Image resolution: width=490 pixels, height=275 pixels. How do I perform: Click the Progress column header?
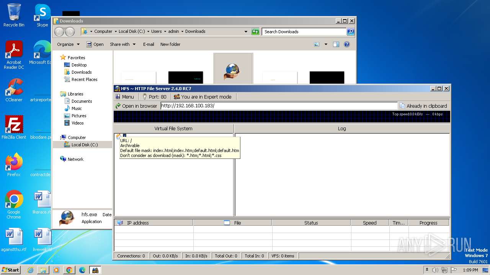click(x=428, y=223)
